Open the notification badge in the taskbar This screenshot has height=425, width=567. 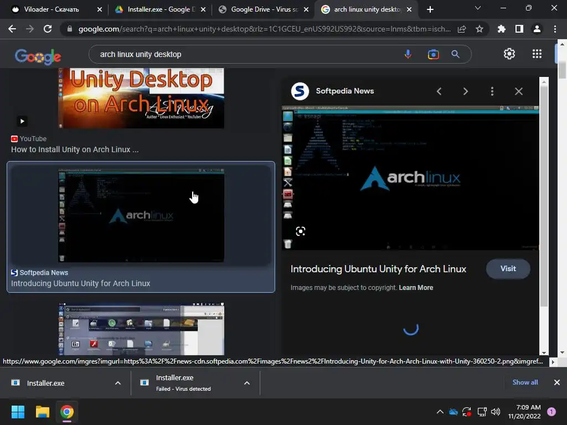tap(551, 412)
